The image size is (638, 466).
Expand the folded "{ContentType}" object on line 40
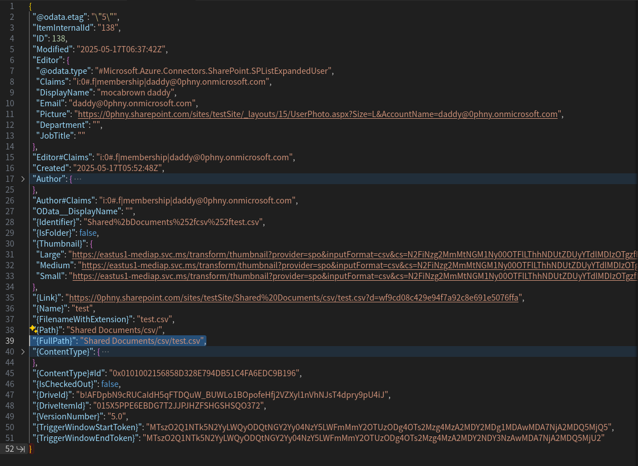pyautogui.click(x=23, y=351)
